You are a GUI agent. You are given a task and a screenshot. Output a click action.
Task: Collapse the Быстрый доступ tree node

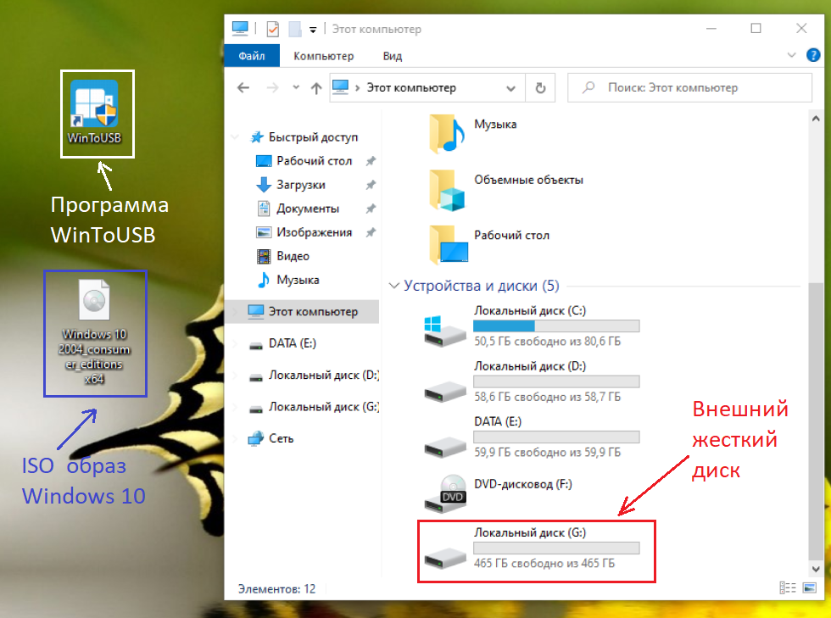235,137
